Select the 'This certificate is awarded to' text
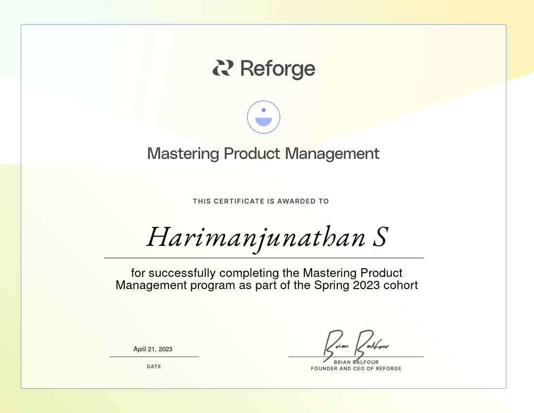 point(261,201)
